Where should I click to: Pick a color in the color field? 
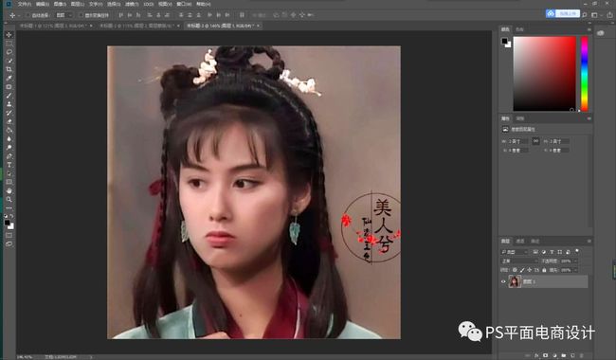pos(545,74)
